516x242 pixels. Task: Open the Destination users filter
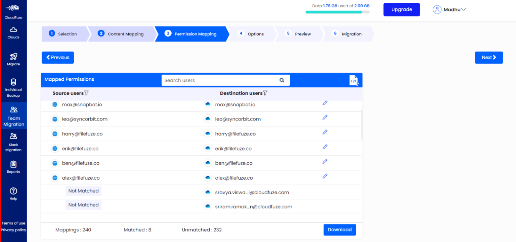click(x=265, y=93)
